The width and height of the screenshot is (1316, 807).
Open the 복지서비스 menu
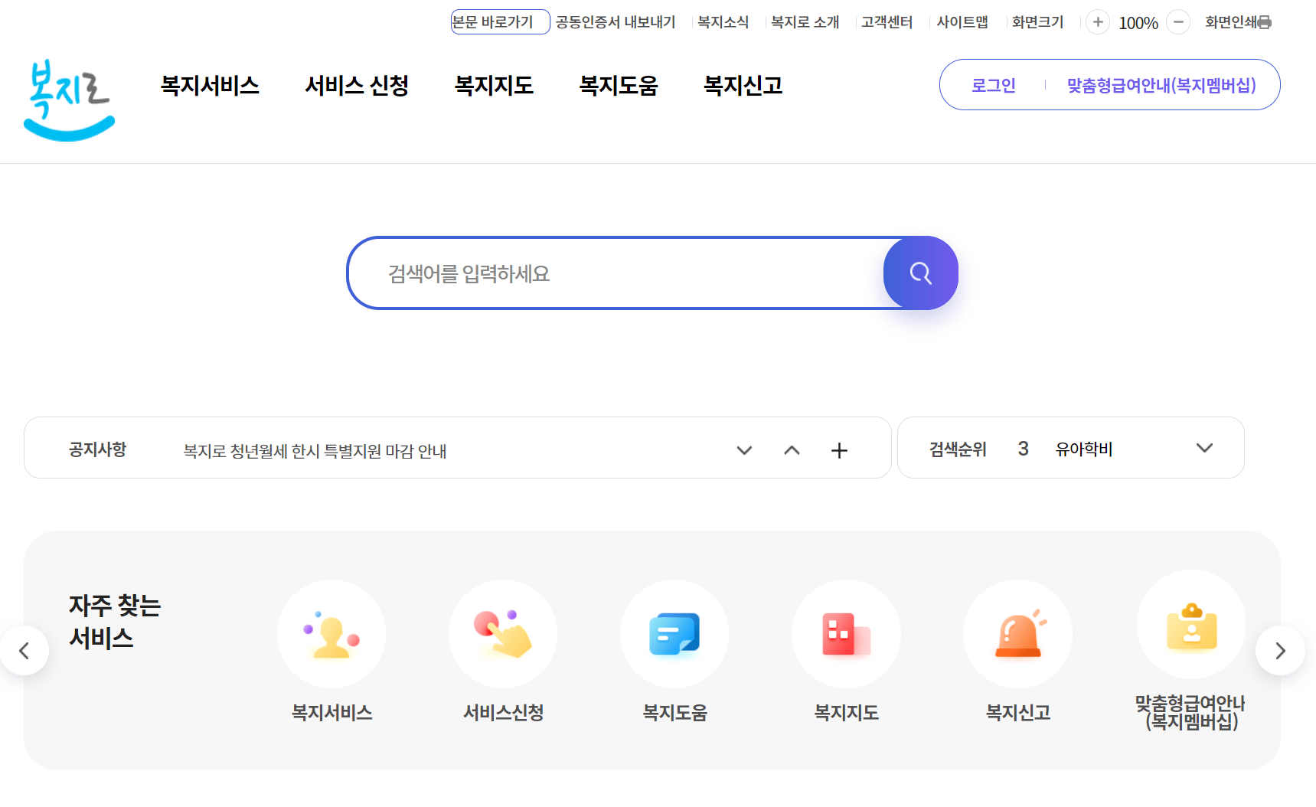coord(210,85)
